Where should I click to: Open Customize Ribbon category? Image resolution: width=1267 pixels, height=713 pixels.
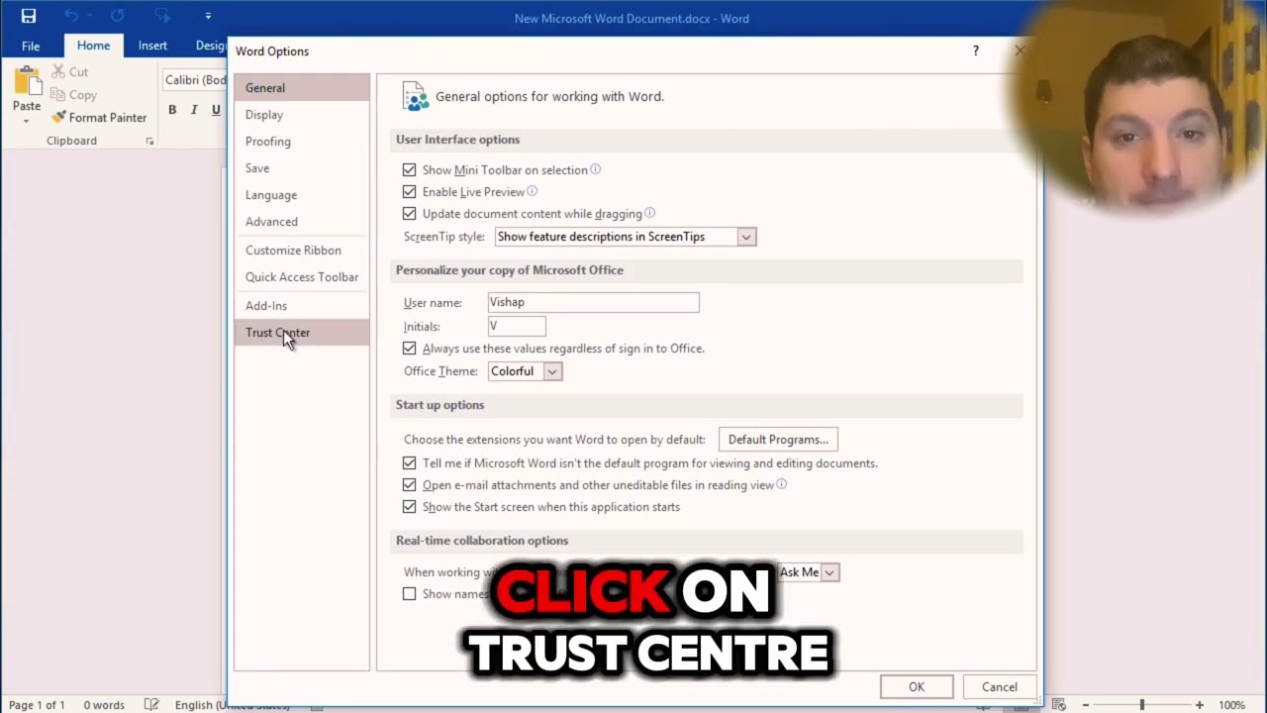coord(302,251)
